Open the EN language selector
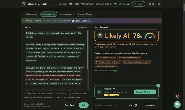This screenshot has width=185, height=110. click(x=151, y=4)
